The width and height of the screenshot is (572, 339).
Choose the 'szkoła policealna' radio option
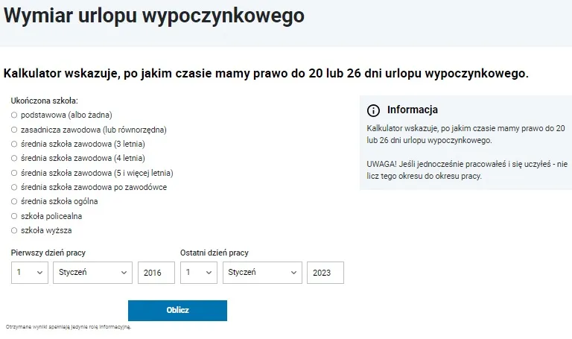[x=15, y=216]
